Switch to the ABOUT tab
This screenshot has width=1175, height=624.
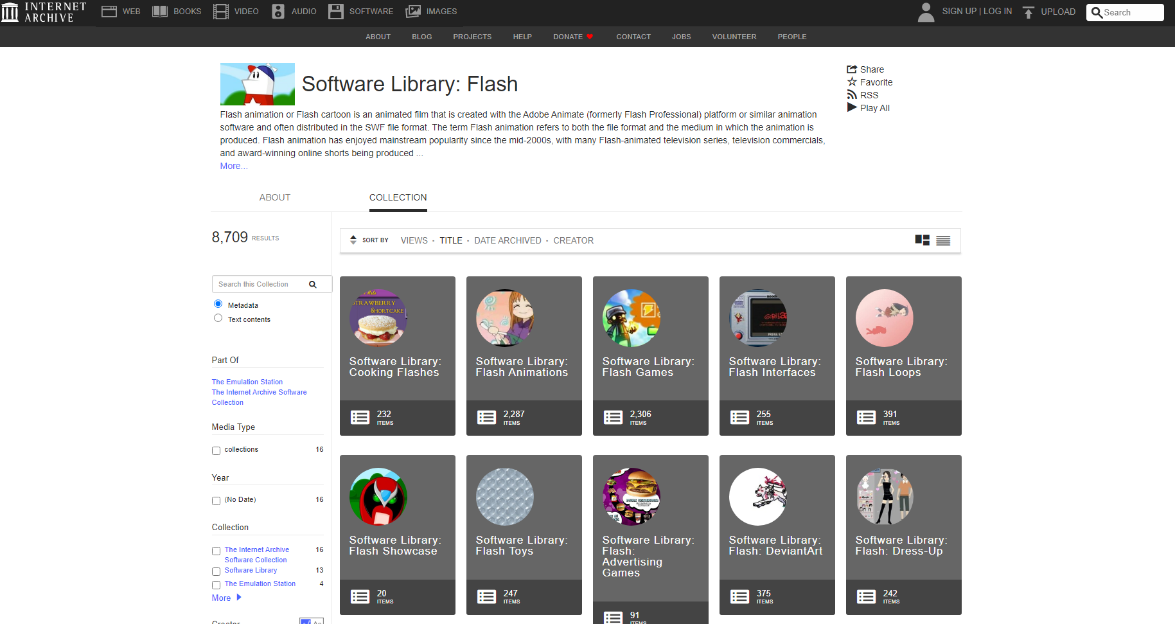pos(275,197)
